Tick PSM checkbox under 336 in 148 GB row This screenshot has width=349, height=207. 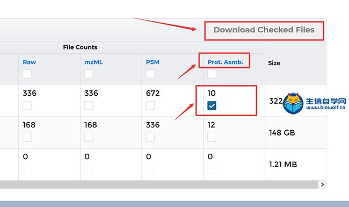150,137
